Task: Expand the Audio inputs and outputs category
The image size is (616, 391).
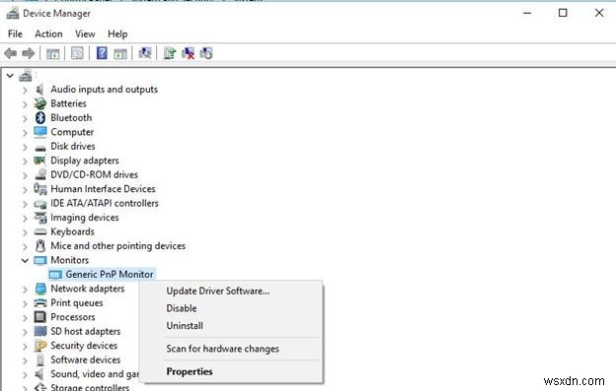Action: click(x=25, y=90)
